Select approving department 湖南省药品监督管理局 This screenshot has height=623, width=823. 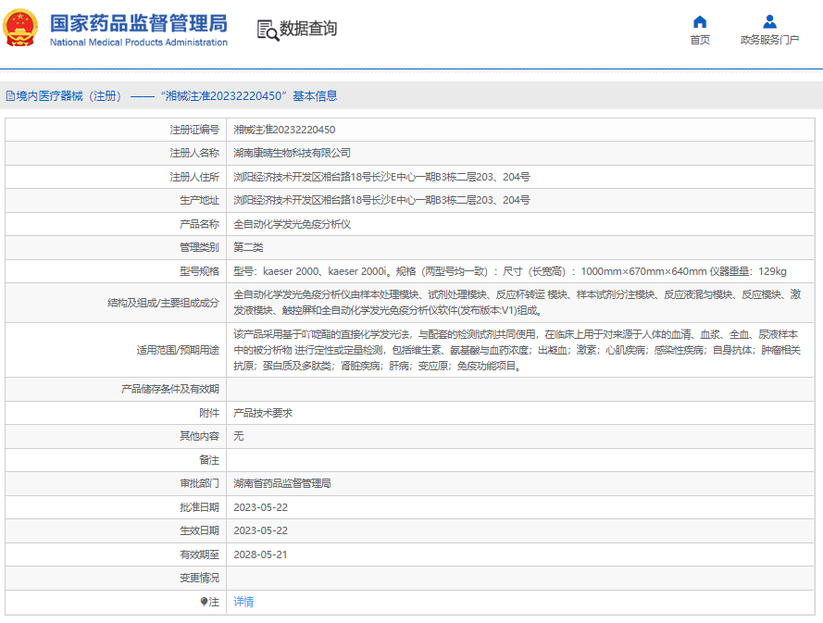(281, 483)
